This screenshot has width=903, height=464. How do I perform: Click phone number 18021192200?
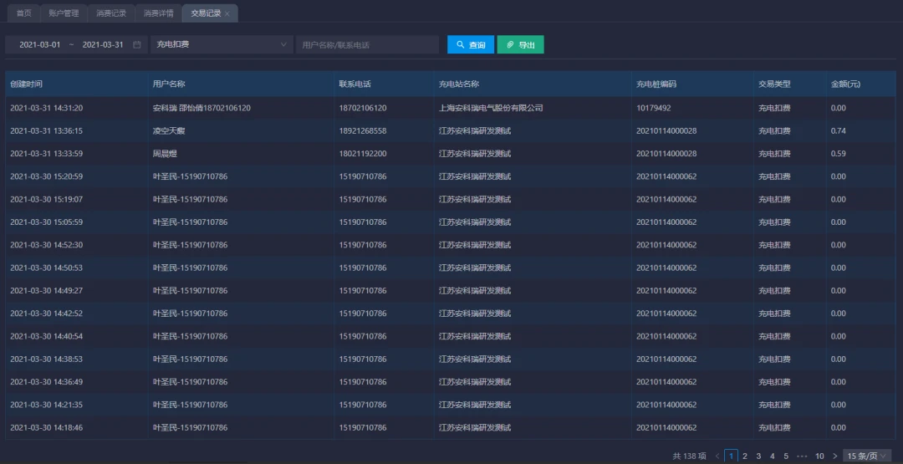pyautogui.click(x=363, y=154)
